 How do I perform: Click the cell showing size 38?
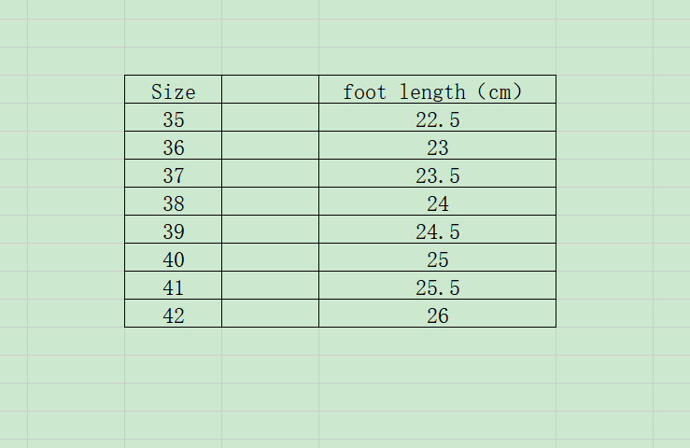(x=174, y=203)
